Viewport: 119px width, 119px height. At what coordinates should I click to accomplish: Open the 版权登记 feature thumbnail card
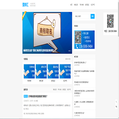click(53, 73)
